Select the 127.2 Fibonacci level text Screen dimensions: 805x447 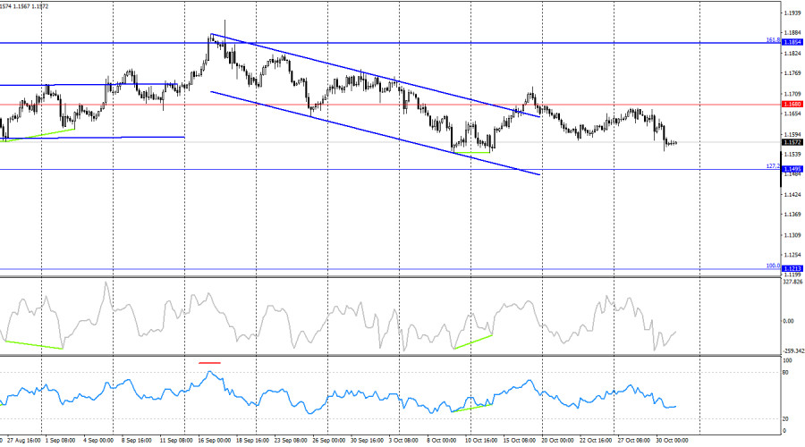pos(772,166)
